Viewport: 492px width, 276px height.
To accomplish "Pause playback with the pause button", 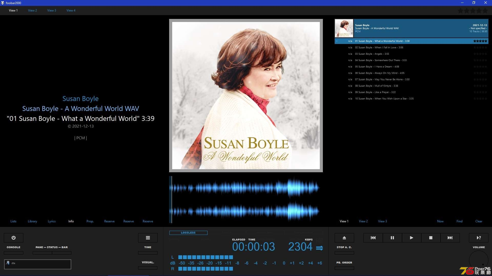I will click(x=392, y=238).
